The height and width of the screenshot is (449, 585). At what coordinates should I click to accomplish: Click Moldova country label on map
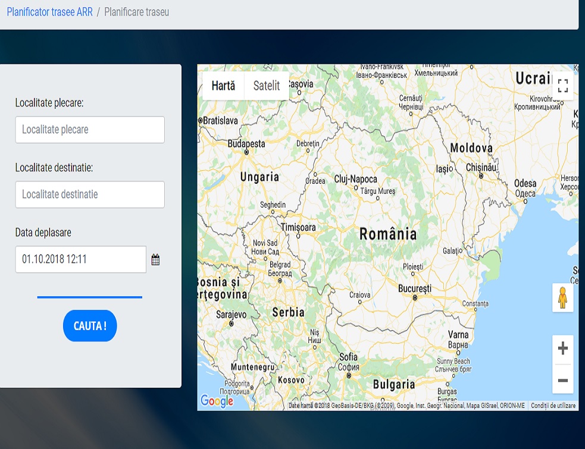tap(471, 148)
